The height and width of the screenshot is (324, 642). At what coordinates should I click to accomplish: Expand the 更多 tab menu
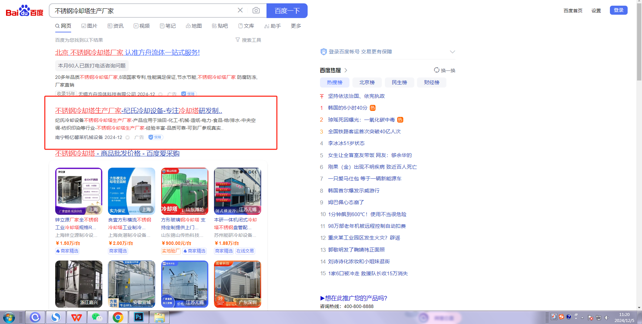296,26
